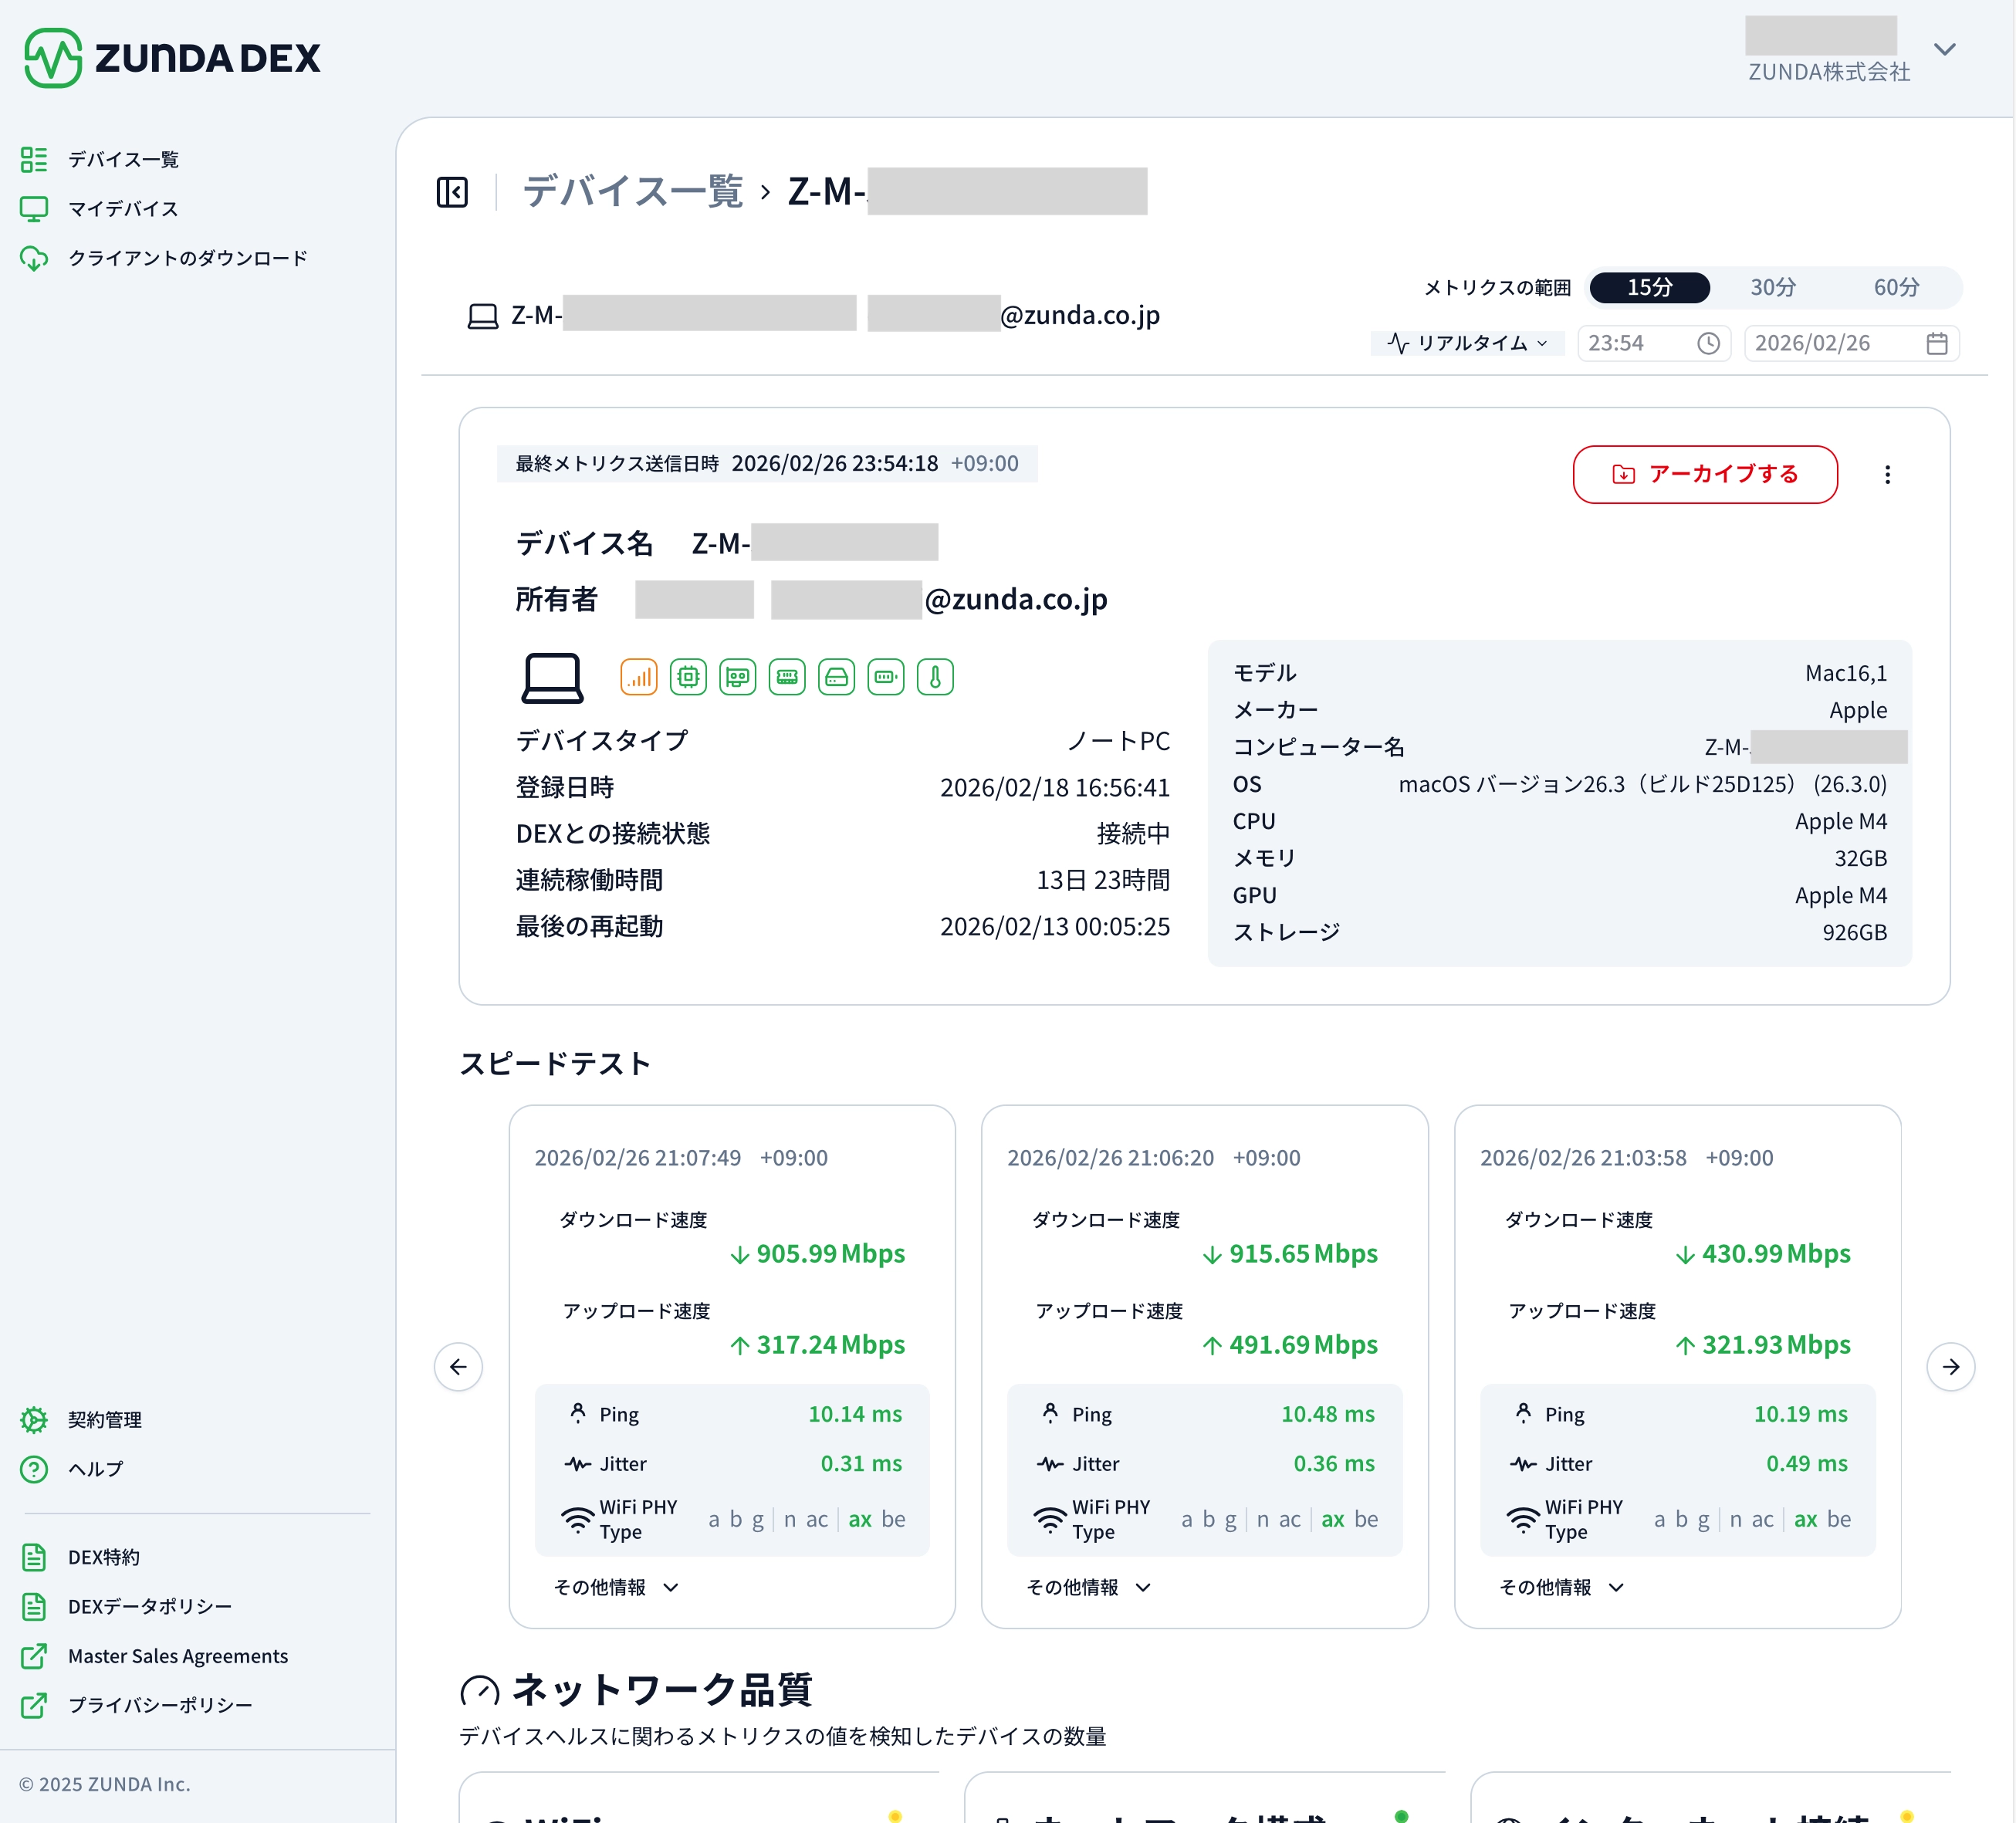Image resolution: width=2016 pixels, height=1823 pixels.
Task: Click the red アーカイブする button
Action: (x=1704, y=475)
